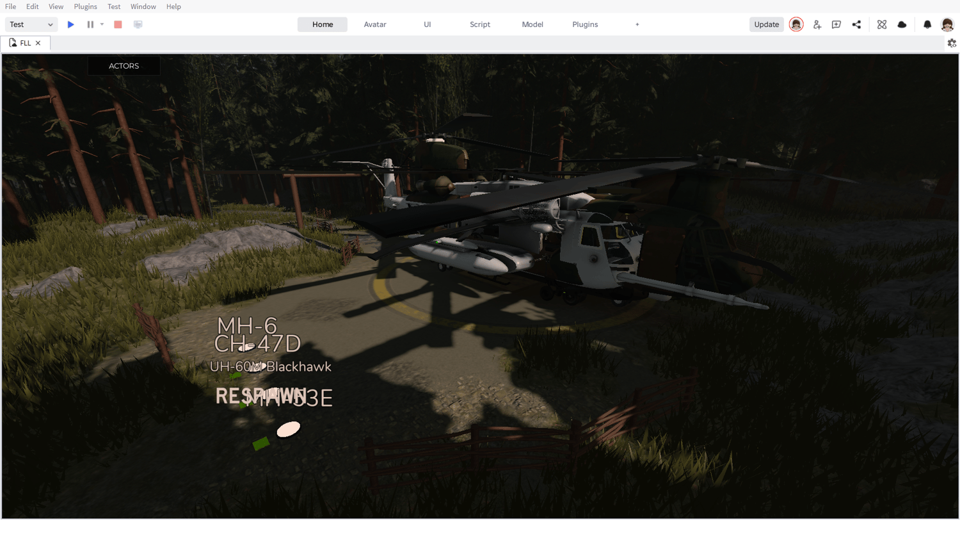
Task: Open the Test menu in the menu bar
Action: coord(114,6)
